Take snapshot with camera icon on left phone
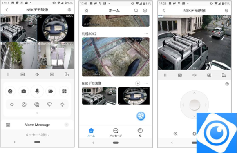 (x=24, y=91)
